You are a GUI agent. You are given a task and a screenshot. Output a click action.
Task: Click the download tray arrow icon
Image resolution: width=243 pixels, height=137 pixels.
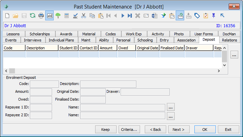click(189, 16)
